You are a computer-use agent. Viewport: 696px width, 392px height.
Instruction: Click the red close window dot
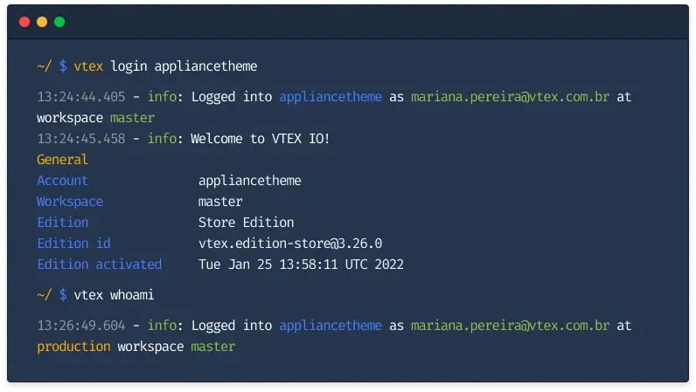click(24, 22)
